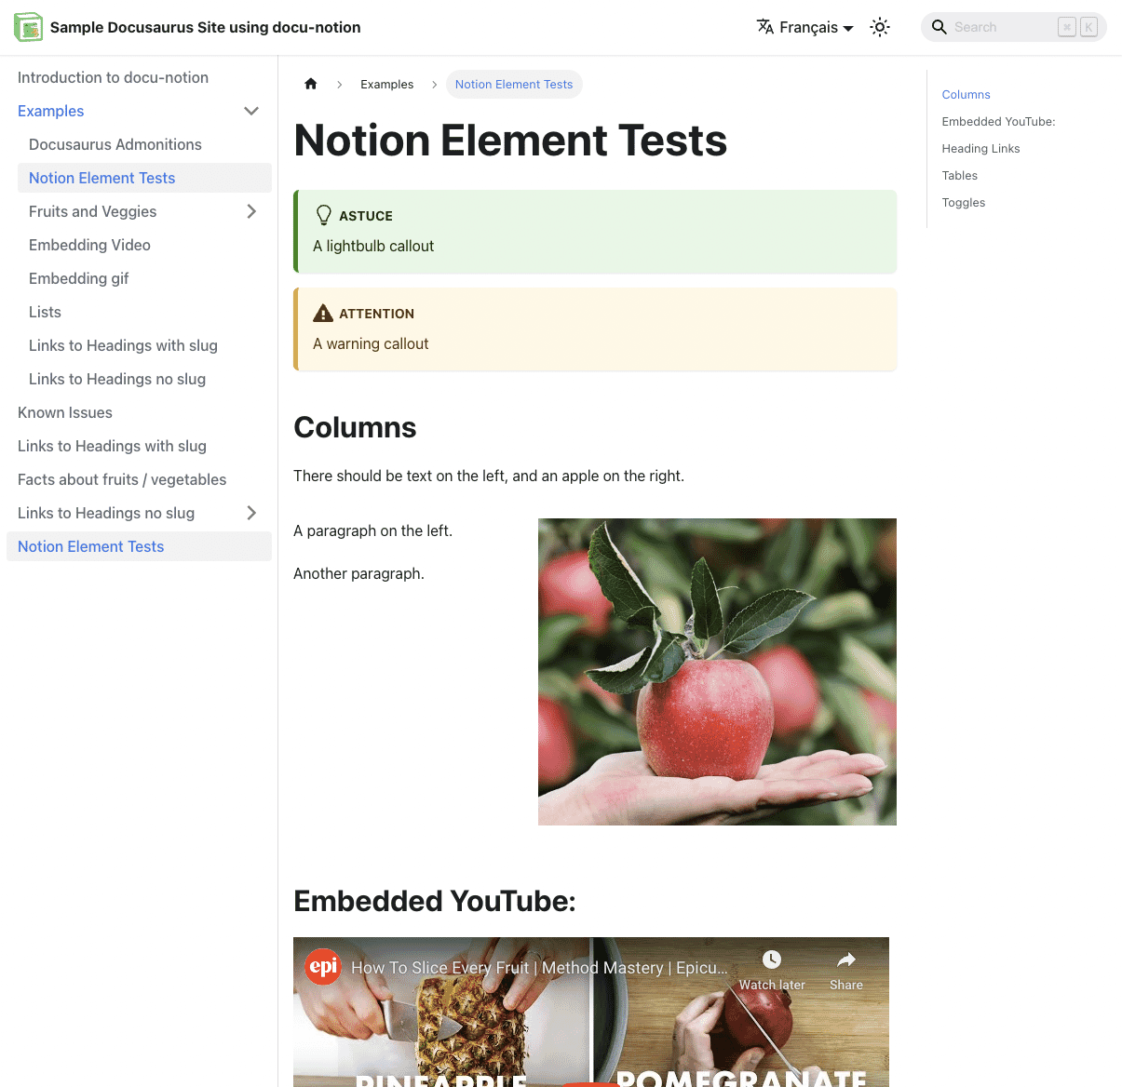Click the sun icon to switch theme
The image size is (1122, 1087).
click(879, 27)
